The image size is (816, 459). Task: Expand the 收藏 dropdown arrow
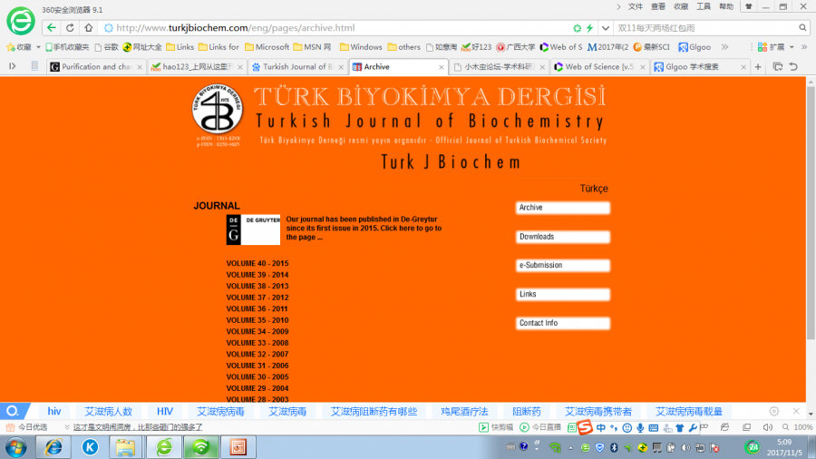[38, 47]
